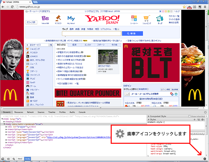Screen dimensions: 209x162
Task: Show the console drawer icon
Action: 8,159
